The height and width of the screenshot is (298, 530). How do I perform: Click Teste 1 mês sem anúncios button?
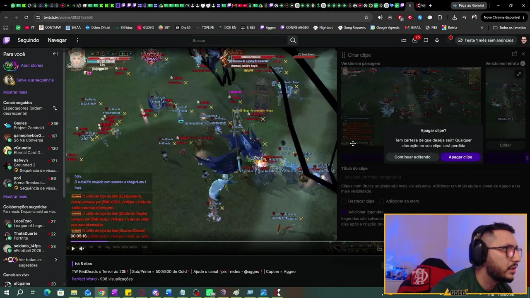[x=485, y=40]
